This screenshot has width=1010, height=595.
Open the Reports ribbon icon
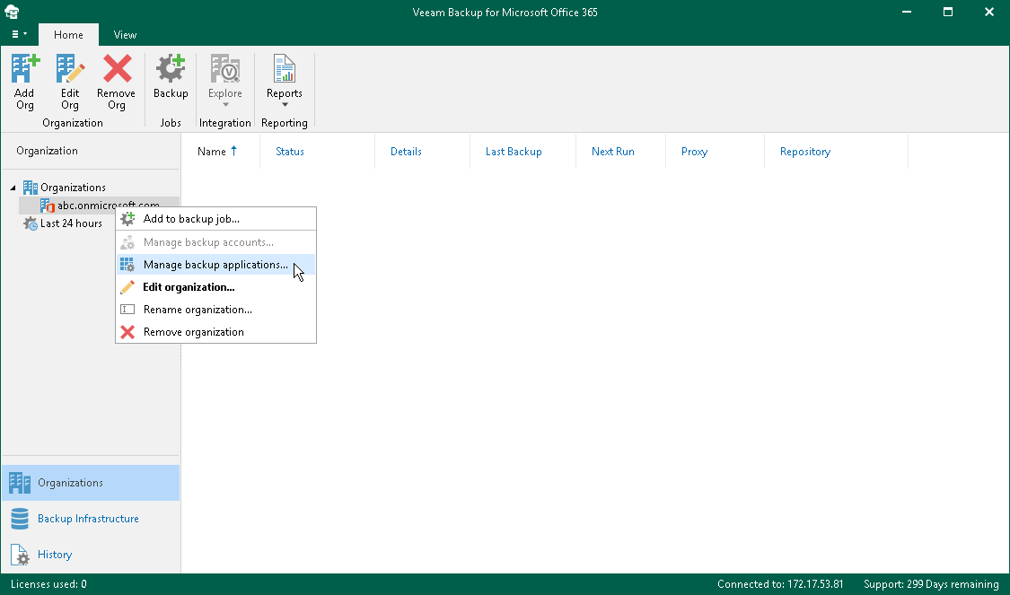pos(284,68)
